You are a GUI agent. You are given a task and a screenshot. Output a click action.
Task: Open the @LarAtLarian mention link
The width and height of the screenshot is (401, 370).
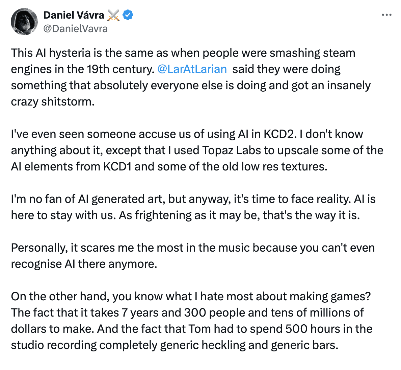[192, 69]
